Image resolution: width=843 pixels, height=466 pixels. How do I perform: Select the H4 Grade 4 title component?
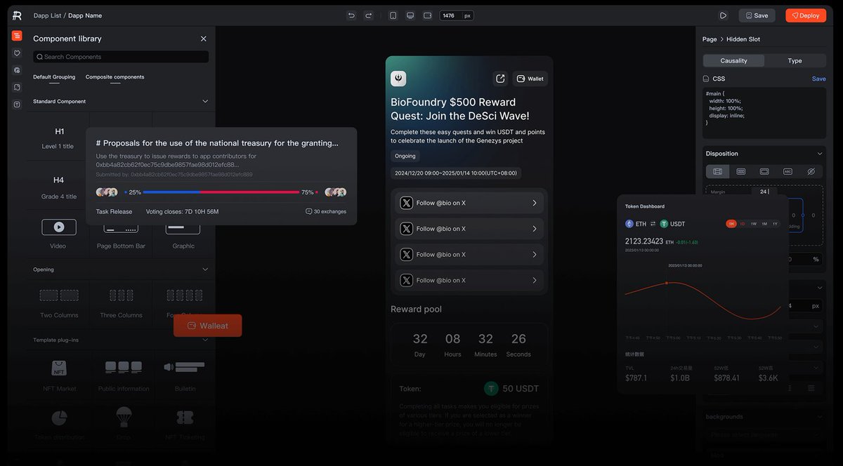(59, 187)
